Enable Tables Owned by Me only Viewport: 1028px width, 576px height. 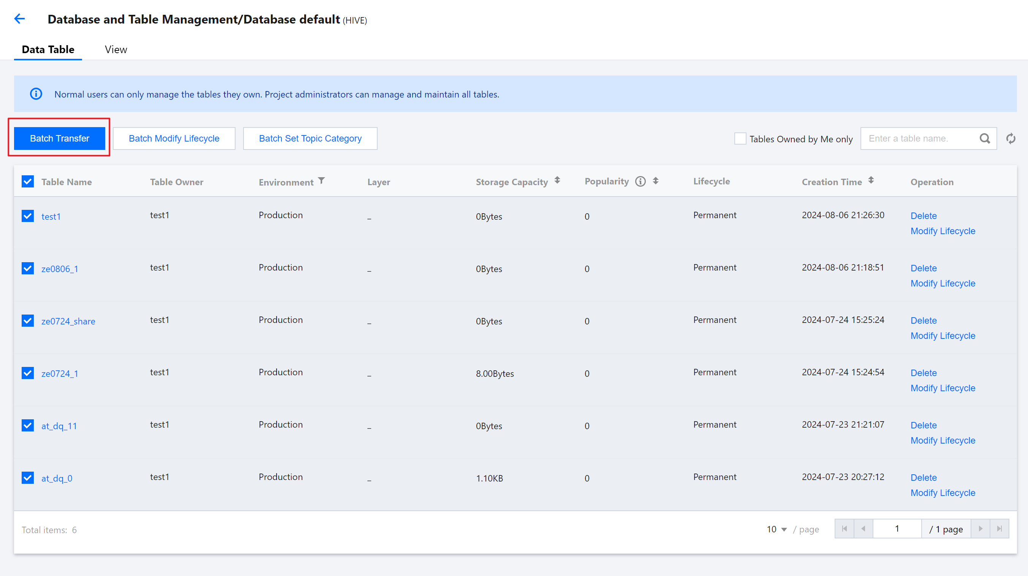pos(740,139)
